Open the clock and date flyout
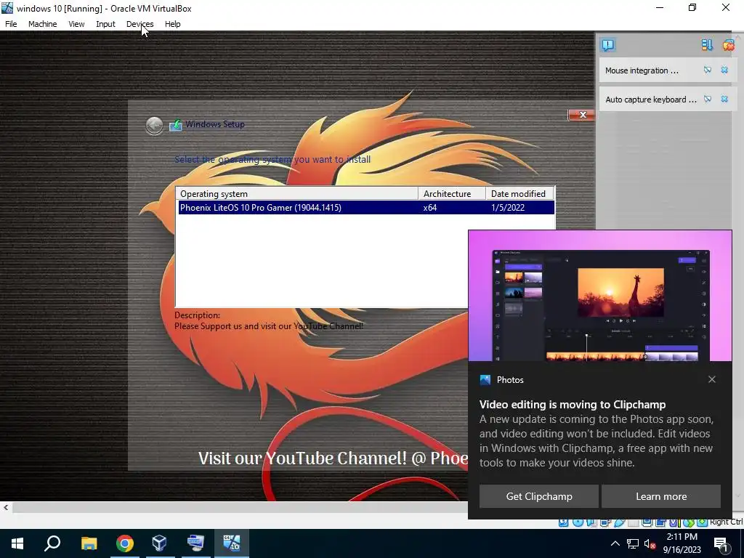Viewport: 744px width, 558px height. point(682,543)
